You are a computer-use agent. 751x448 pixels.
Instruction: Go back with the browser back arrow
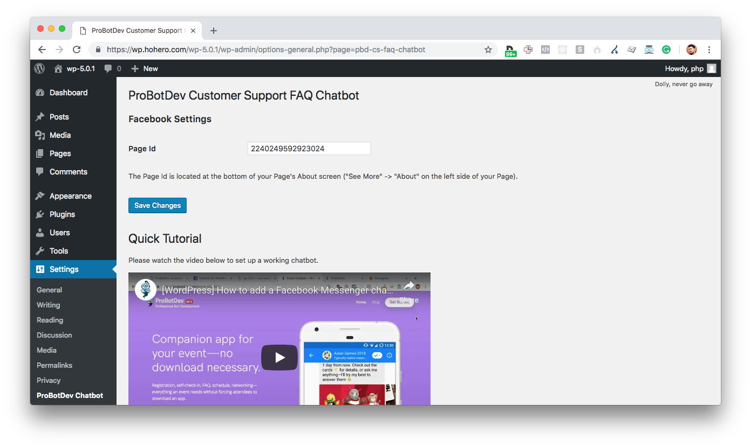point(42,50)
